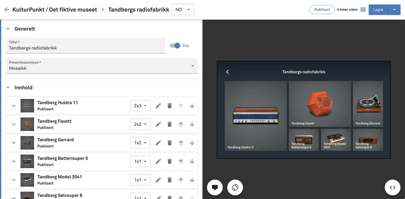Screen dimensions: 405x199
Task: Click the Lagre save button
Action: tap(378, 10)
